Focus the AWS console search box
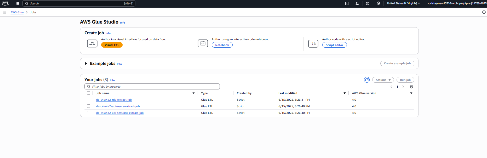The height and width of the screenshot is (158, 487). tap(79, 3)
